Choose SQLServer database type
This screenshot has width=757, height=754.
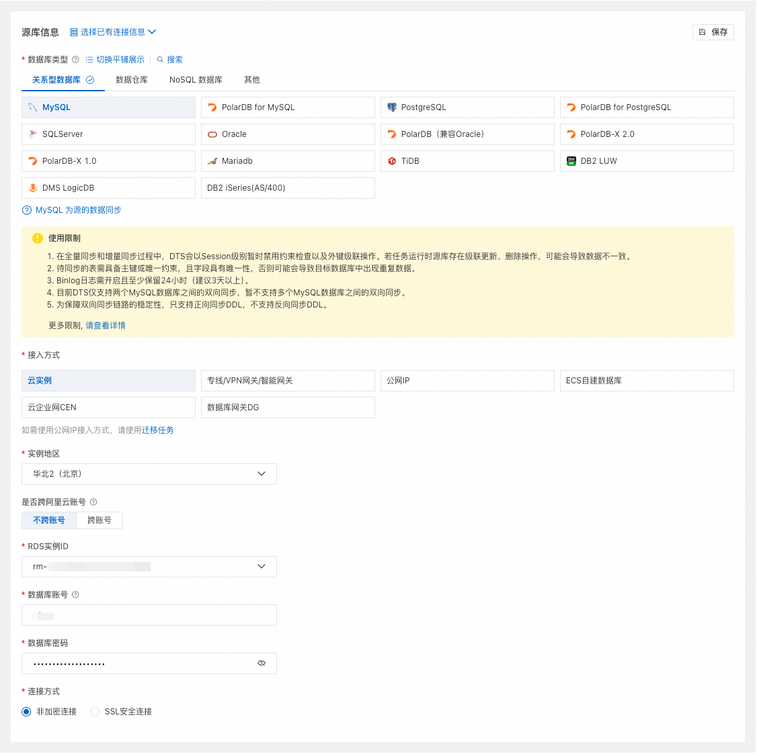pos(108,134)
